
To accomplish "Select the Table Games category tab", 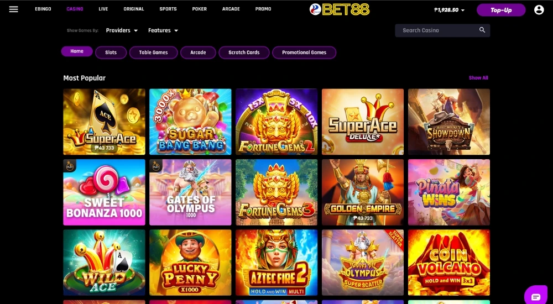I will click(153, 52).
